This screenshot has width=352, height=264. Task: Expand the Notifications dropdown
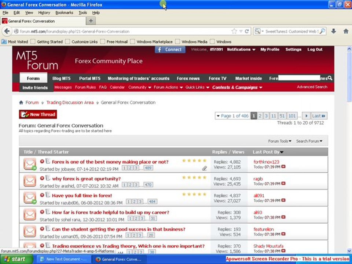tap(241, 49)
